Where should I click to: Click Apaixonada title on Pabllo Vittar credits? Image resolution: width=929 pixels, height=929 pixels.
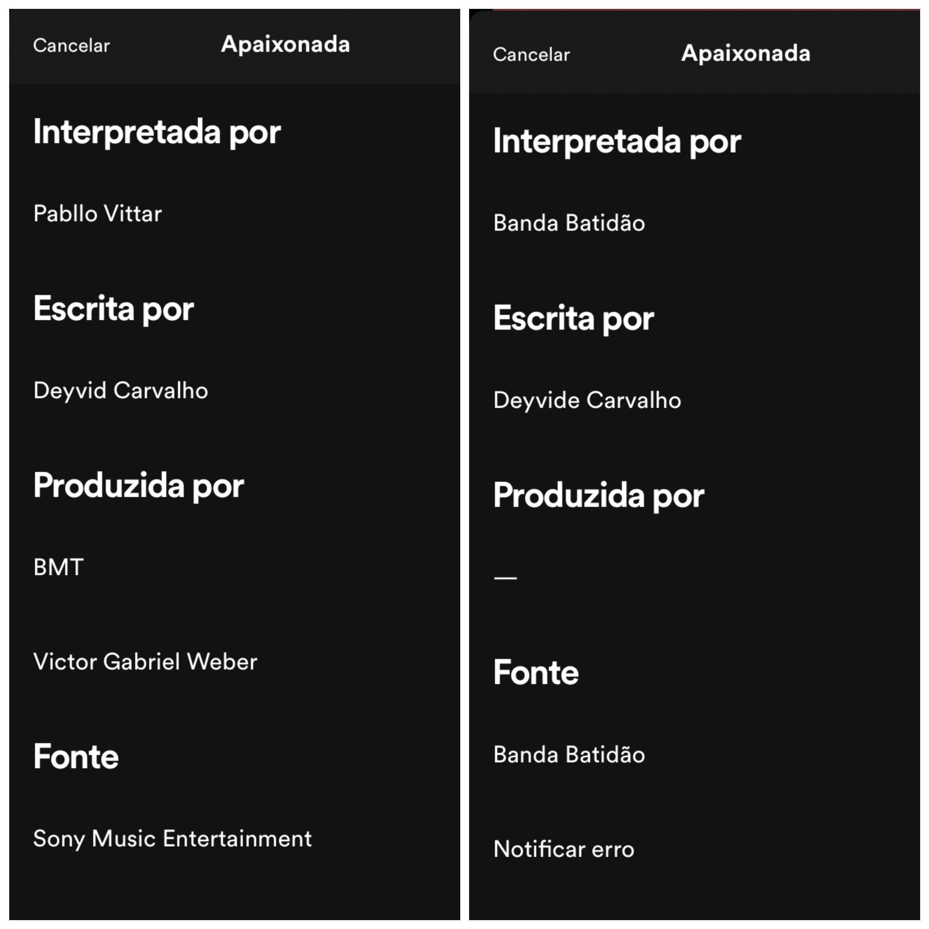pyautogui.click(x=285, y=45)
